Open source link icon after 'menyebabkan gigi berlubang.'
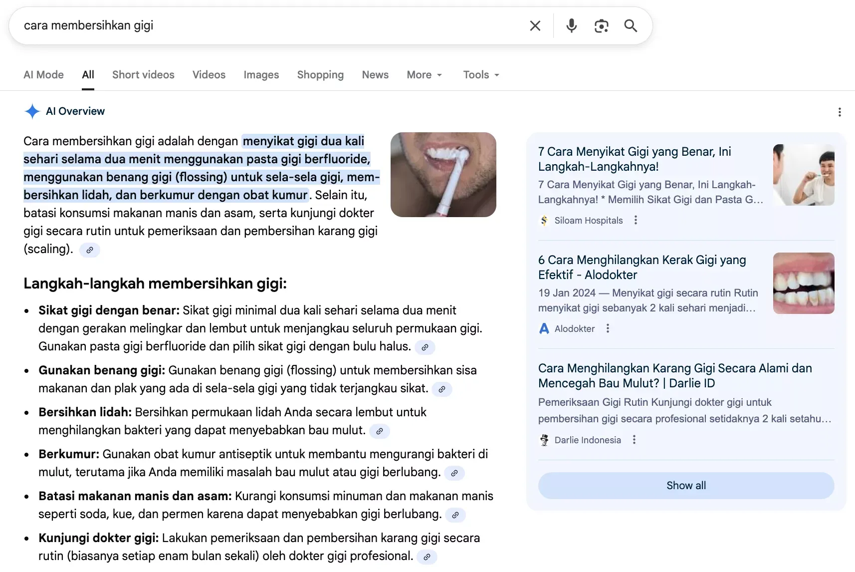This screenshot has height=572, width=855. [x=455, y=515]
